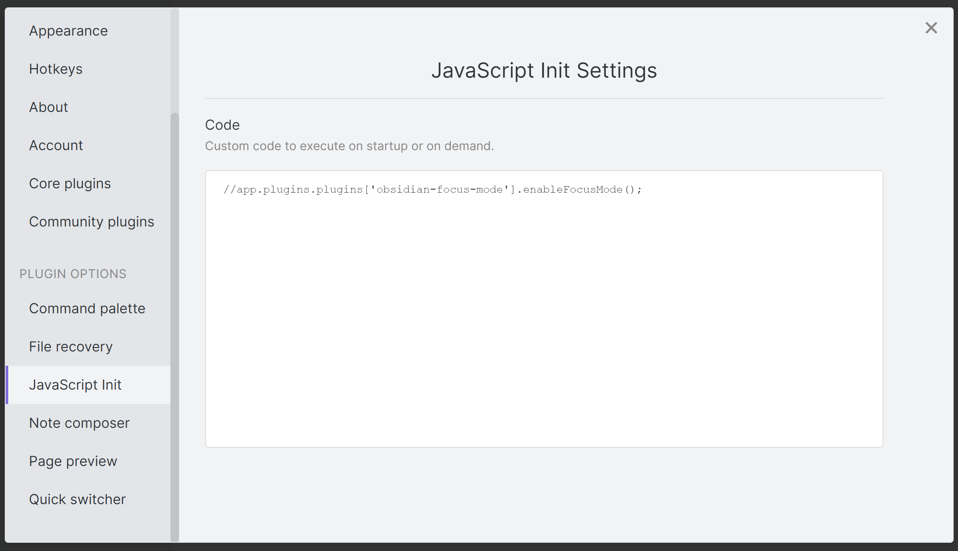Open the About section
The height and width of the screenshot is (551, 958).
tap(49, 107)
